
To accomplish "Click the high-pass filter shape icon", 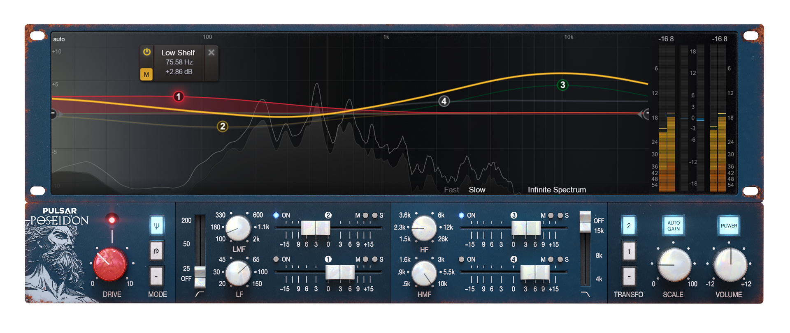I will pyautogui.click(x=200, y=294).
